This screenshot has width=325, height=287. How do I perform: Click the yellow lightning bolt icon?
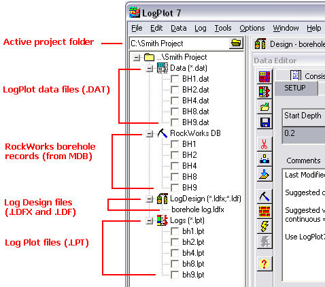coord(264,226)
